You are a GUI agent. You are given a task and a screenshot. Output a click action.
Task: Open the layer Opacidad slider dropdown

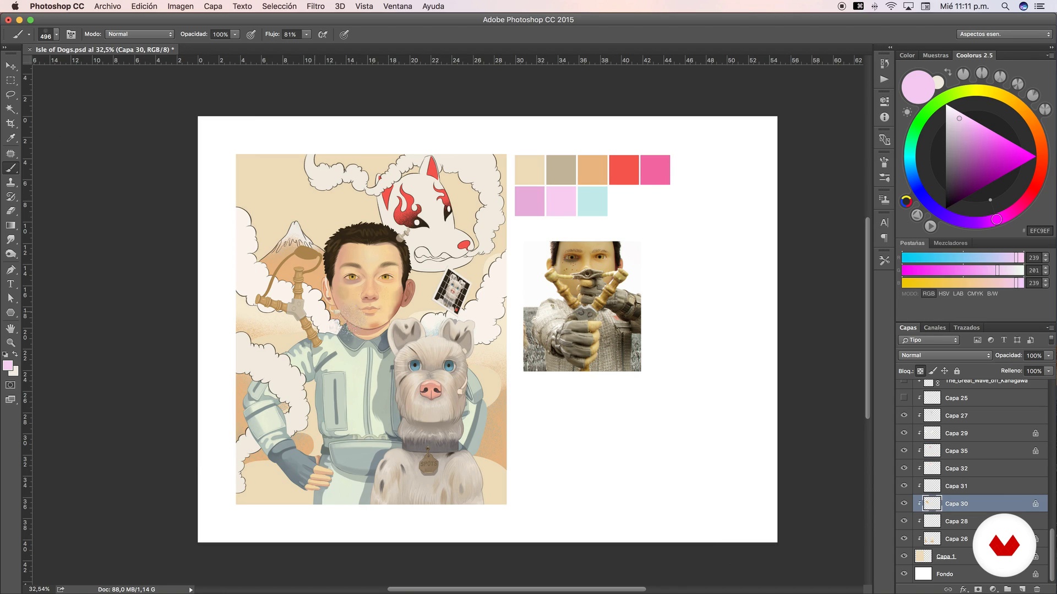coord(1049,355)
